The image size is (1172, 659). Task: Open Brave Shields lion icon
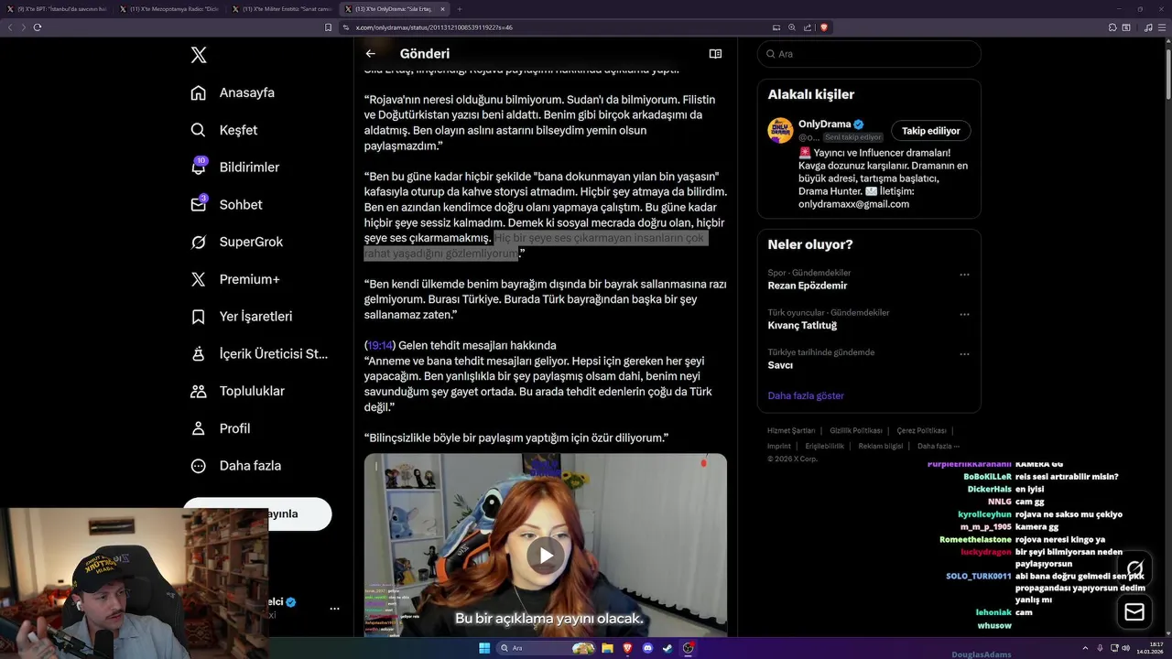pos(824,27)
